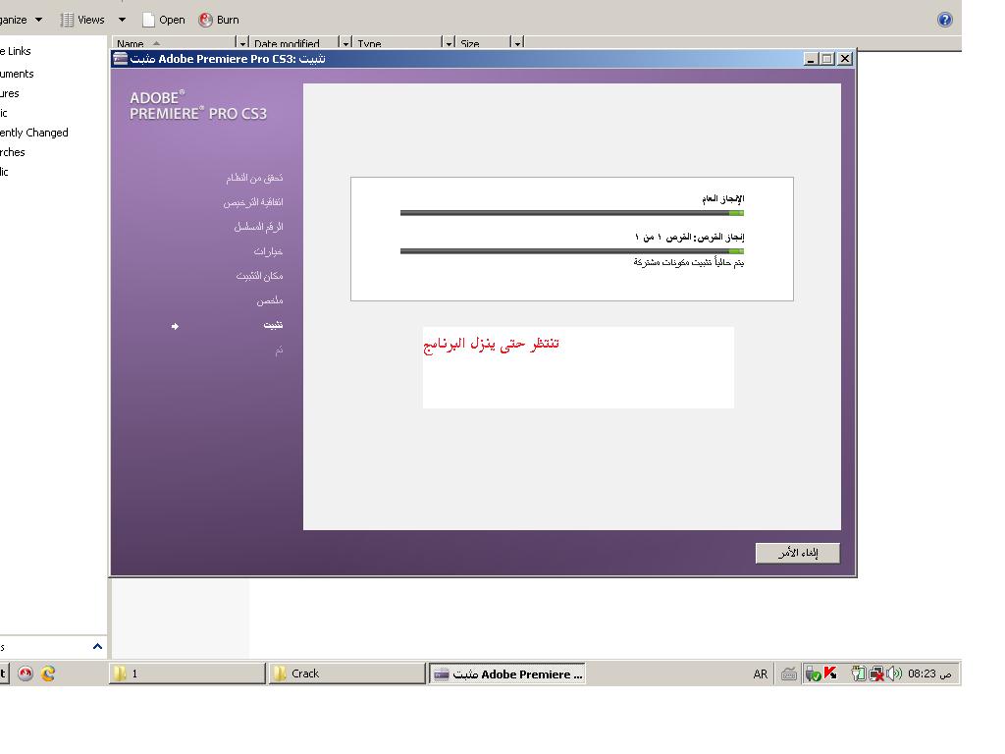Open Internet Explorer from quick launch
Screen dimensions: 1005x754
(48, 673)
